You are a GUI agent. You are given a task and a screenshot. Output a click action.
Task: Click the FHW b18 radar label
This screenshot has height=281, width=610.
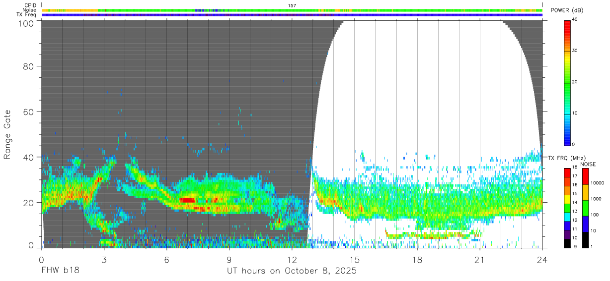point(60,271)
